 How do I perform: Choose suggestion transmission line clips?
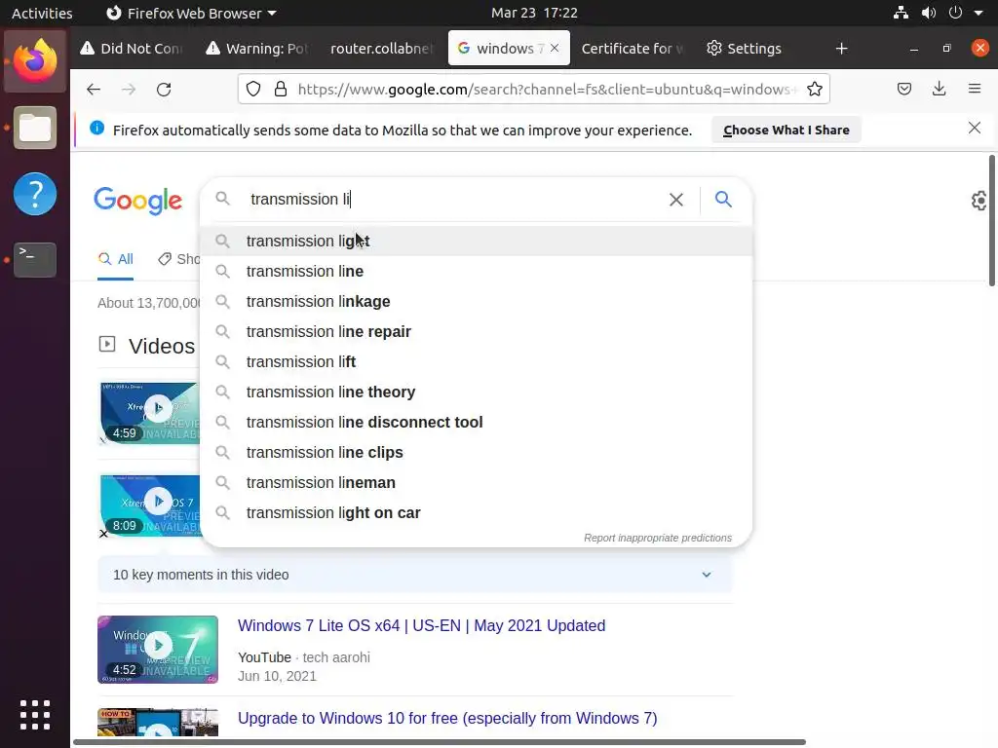[476, 452]
